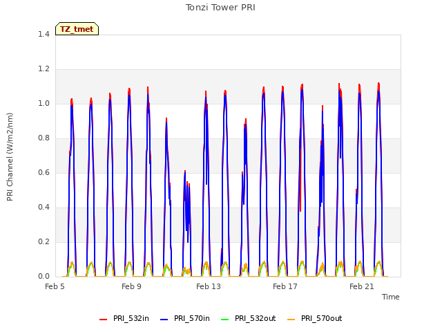Click the PRI Channel (W/m2/nm) axis label
Viewport: 442px width, 332px height.
[10, 157]
